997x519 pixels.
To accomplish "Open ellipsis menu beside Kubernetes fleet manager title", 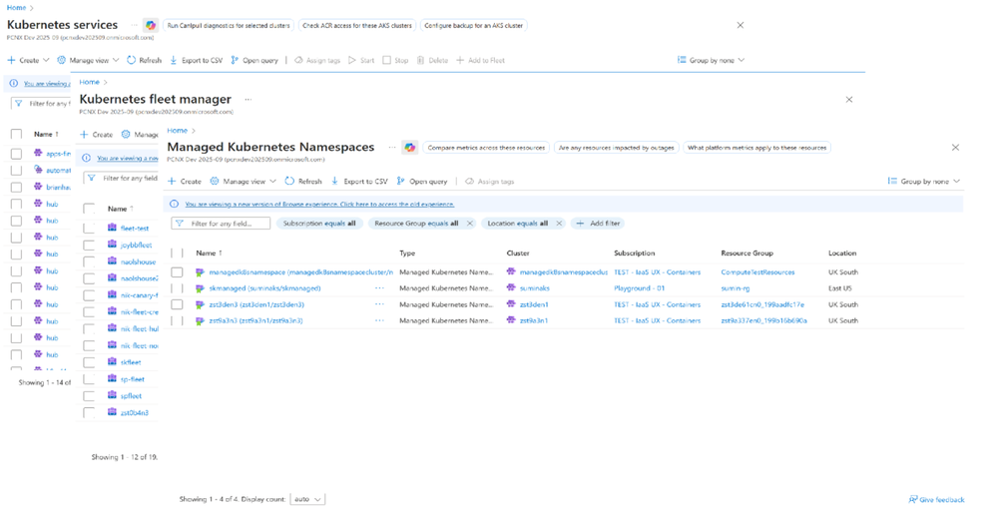I will pyautogui.click(x=248, y=99).
